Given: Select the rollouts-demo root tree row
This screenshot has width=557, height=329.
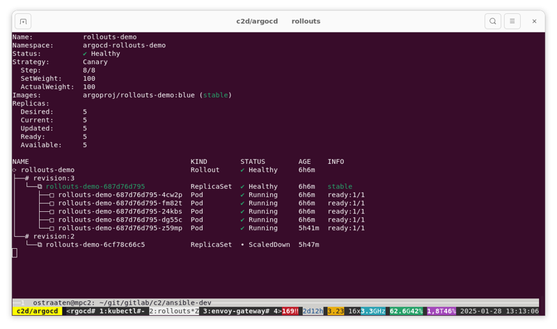Looking at the screenshot, I should pos(47,170).
